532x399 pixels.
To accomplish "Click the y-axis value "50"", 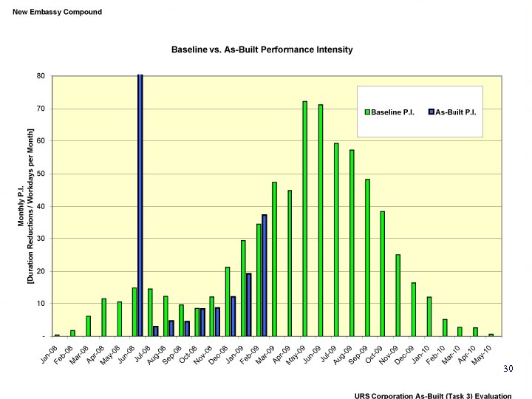I will click(41, 174).
